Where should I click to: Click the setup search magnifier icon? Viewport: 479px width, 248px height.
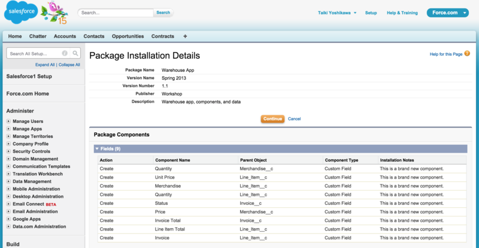pos(75,53)
